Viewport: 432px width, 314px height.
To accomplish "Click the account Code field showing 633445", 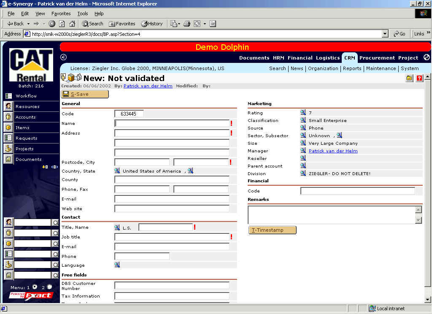I will (x=129, y=114).
